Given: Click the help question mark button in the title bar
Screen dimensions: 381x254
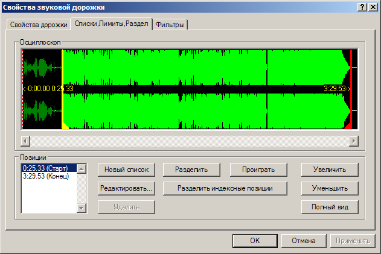Looking at the screenshot, I should [x=362, y=7].
